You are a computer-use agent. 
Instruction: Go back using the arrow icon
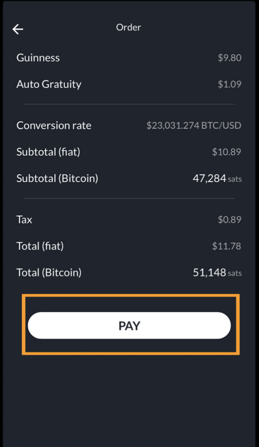point(18,29)
